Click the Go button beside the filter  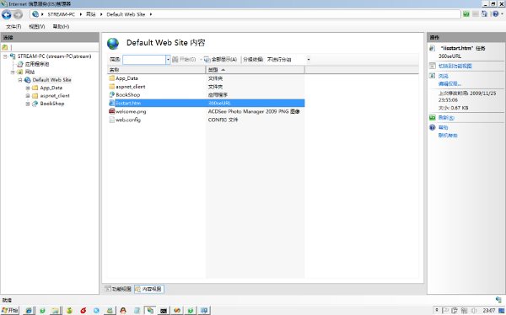[184, 59]
